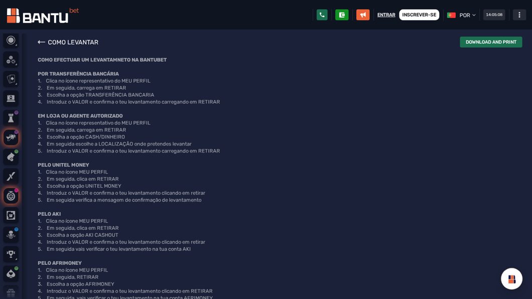Open the BANTU bet logo homepage

tap(43, 15)
